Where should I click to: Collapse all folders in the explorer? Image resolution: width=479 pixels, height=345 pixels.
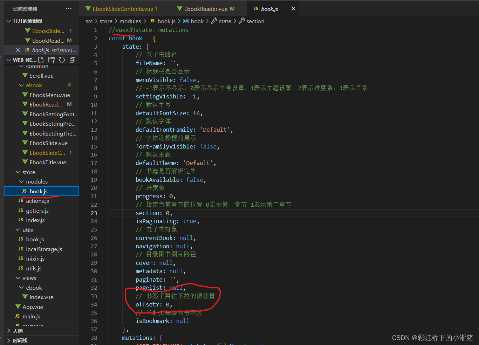point(73,60)
